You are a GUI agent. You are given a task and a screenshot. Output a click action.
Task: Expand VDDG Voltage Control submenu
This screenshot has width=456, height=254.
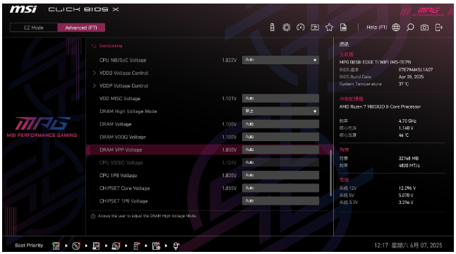[124, 73]
